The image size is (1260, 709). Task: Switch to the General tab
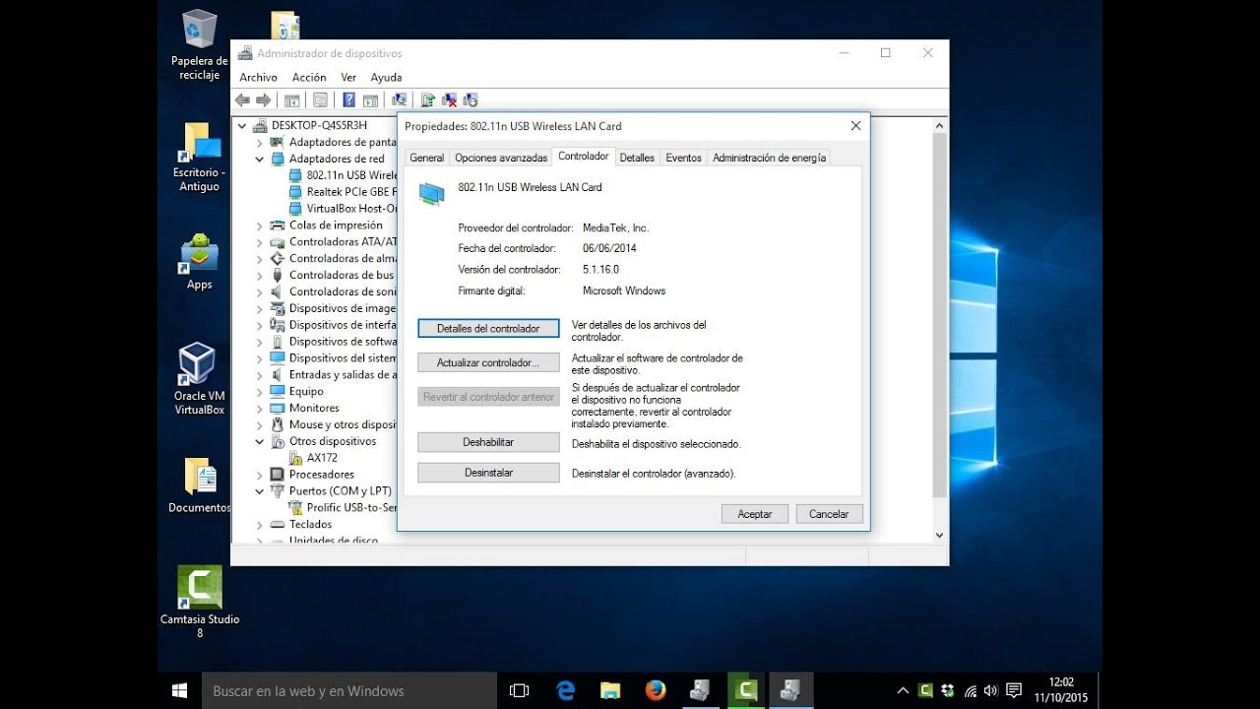pyautogui.click(x=426, y=158)
